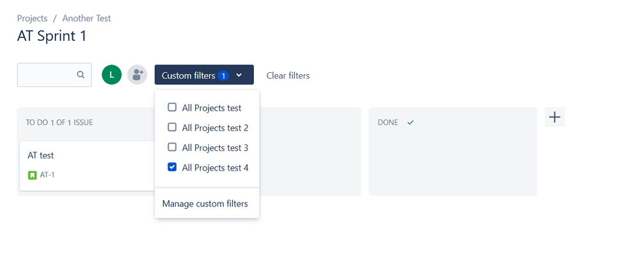Uncheck All Projects test 4 filter
Screen dimensions: 639x253
(x=172, y=167)
